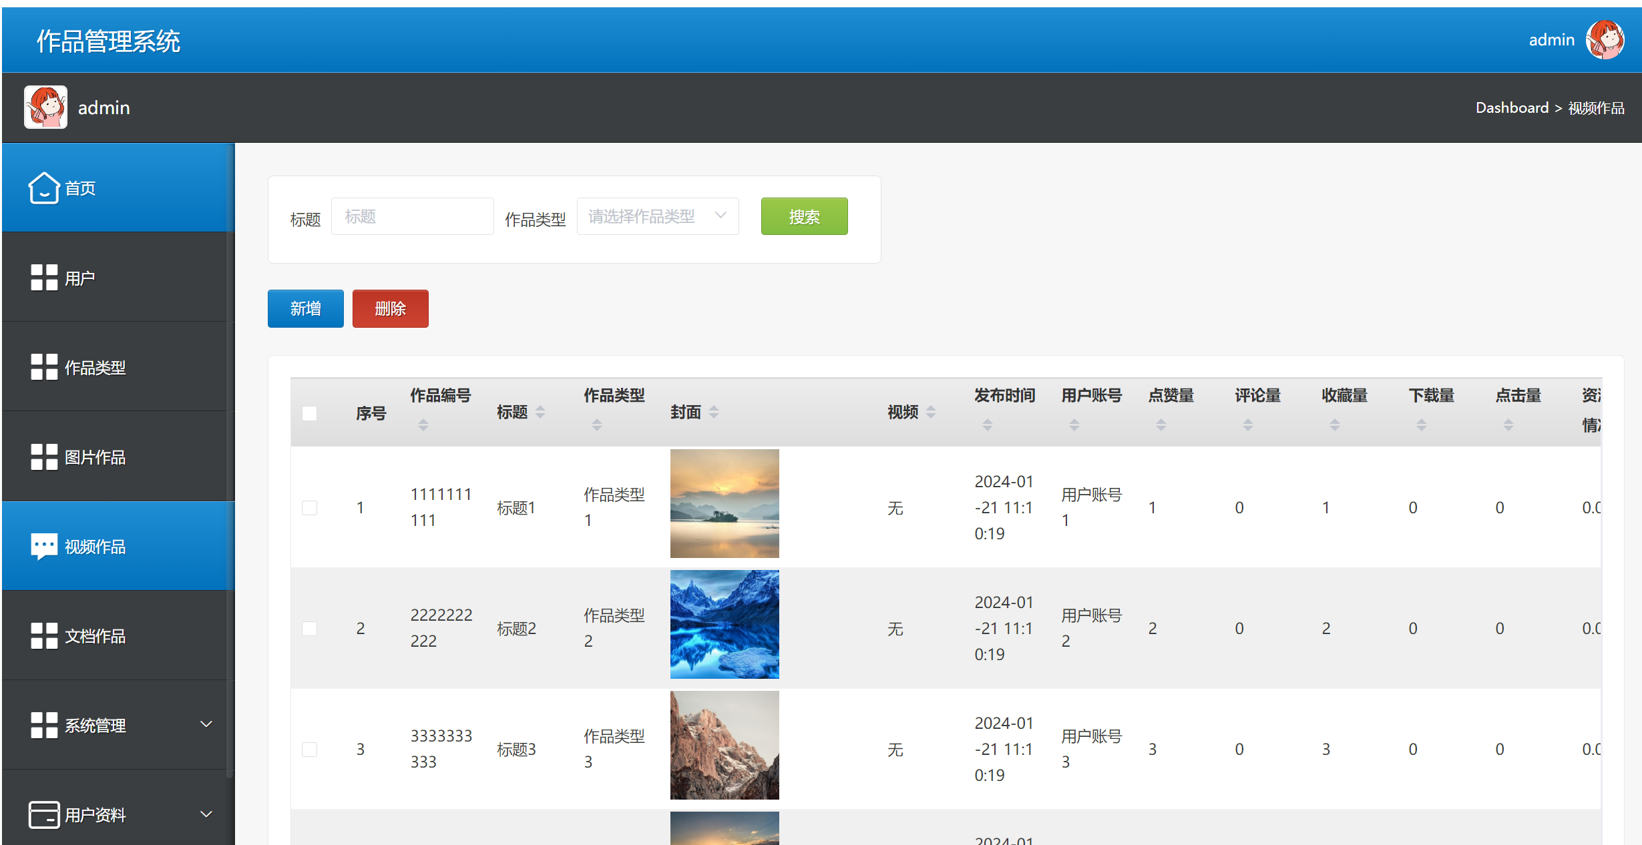Toggle the select-all checkbox in table header
Viewport: 1642px width, 845px height.
pos(309,413)
